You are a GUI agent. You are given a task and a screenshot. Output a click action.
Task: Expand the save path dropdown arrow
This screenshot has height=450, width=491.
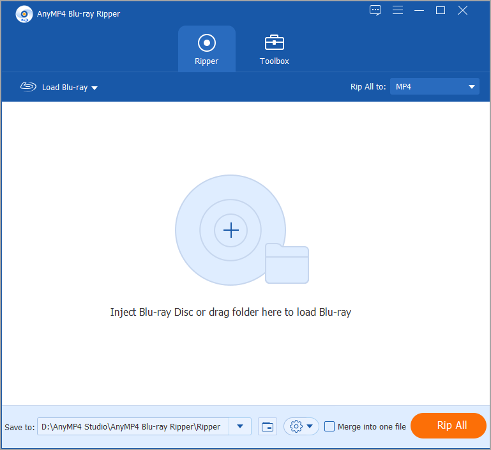coord(240,426)
